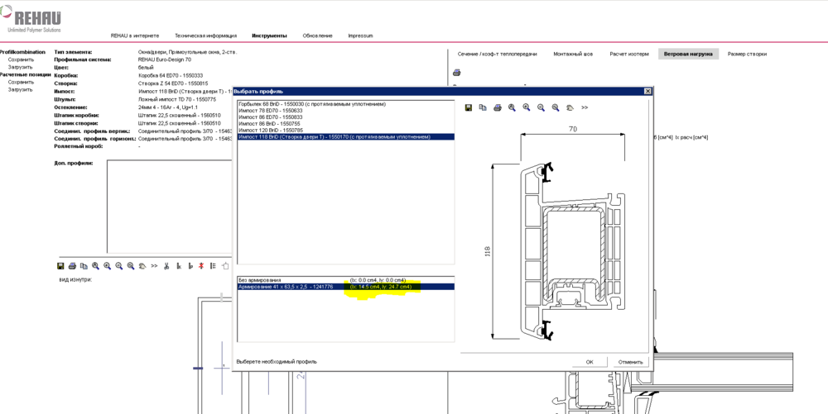Expand the '>>' overflow in the lower-left toolbar
This screenshot has width=828, height=414.
[154, 266]
